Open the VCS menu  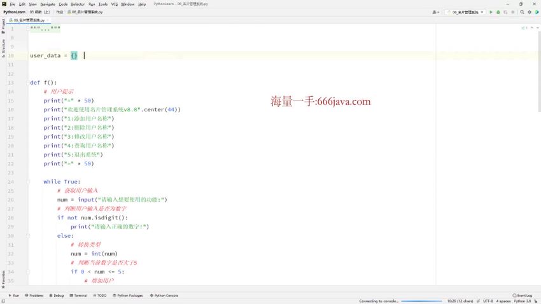point(115,4)
